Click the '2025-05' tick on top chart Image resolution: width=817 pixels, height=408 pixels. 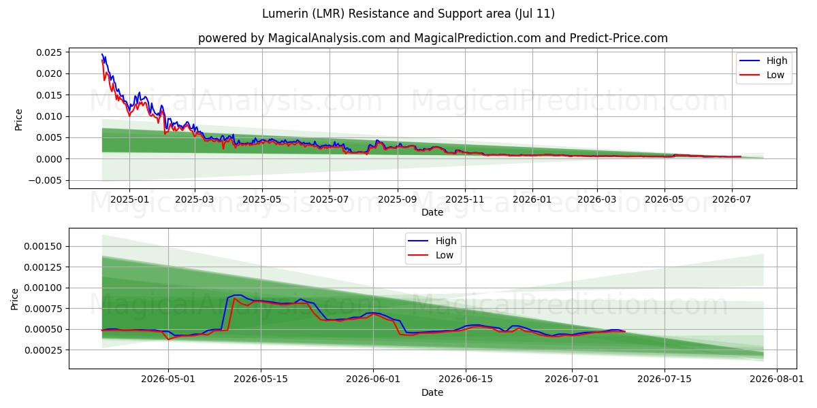point(262,199)
